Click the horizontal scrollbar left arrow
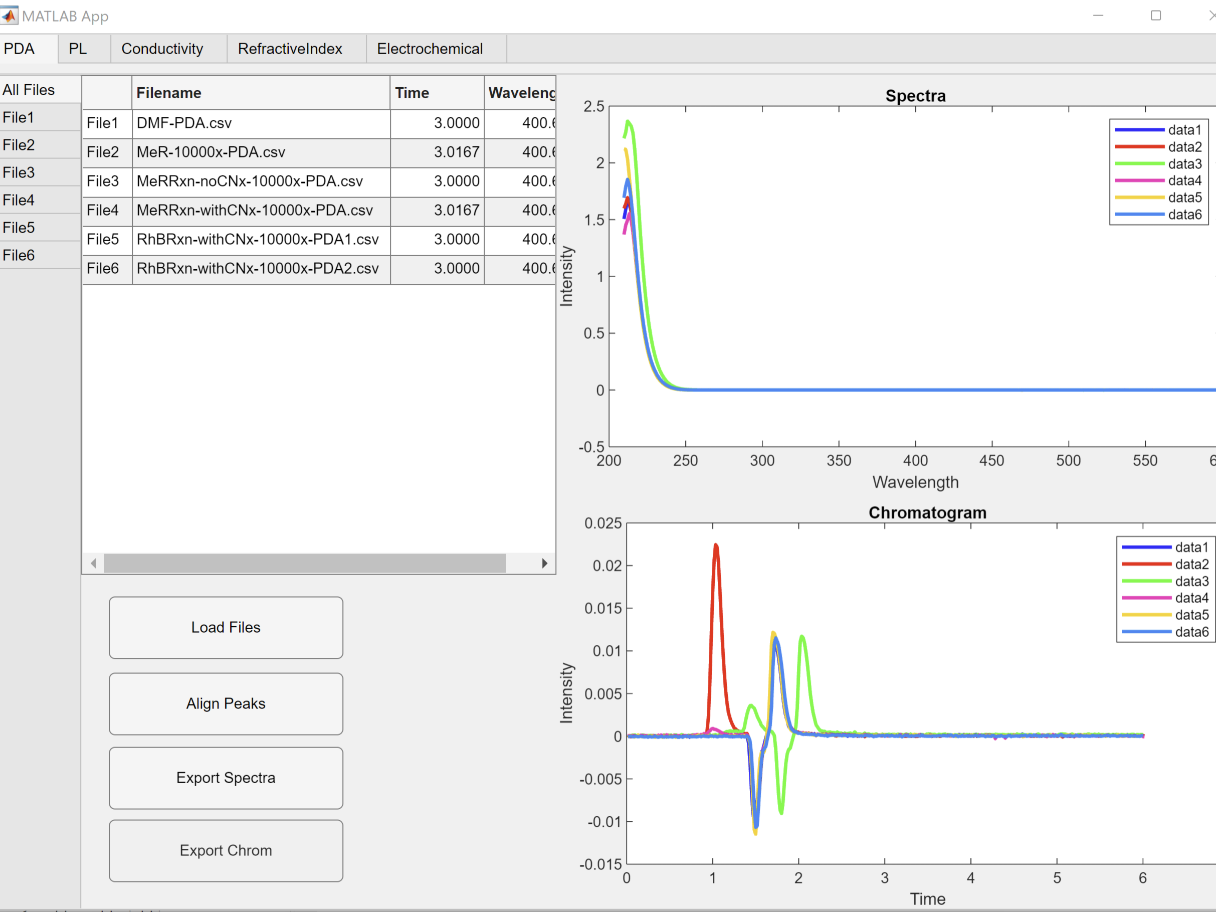Viewport: 1216px width, 912px height. [x=93, y=563]
